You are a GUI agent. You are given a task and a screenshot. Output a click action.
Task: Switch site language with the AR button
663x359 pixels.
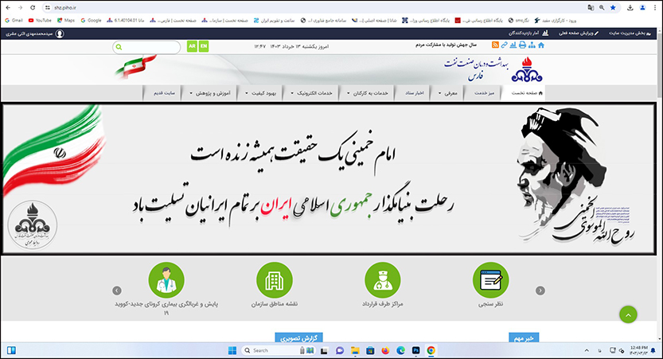click(x=192, y=46)
